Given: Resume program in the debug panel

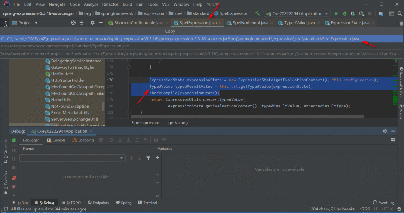Looking at the screenshot, I should click(14, 151).
